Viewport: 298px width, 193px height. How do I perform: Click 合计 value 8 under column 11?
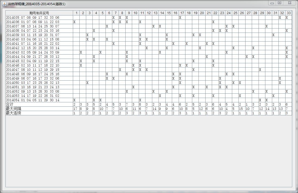pos(140,105)
